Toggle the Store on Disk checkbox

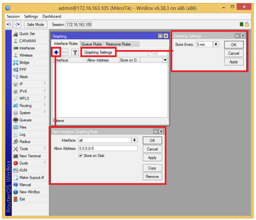[80, 156]
